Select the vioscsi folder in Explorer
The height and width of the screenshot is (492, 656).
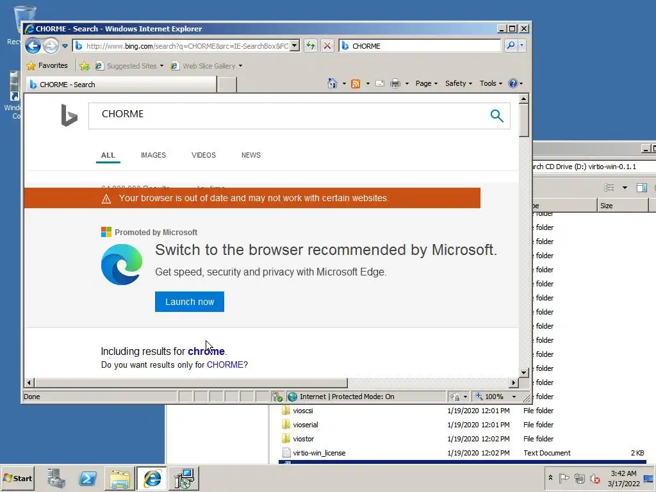[x=303, y=411]
